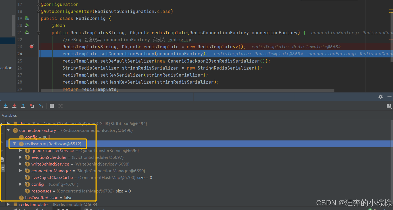393x210 pixels.
Task: Click the Drop Frame icon in debugger toolbar
Action: 32,106
